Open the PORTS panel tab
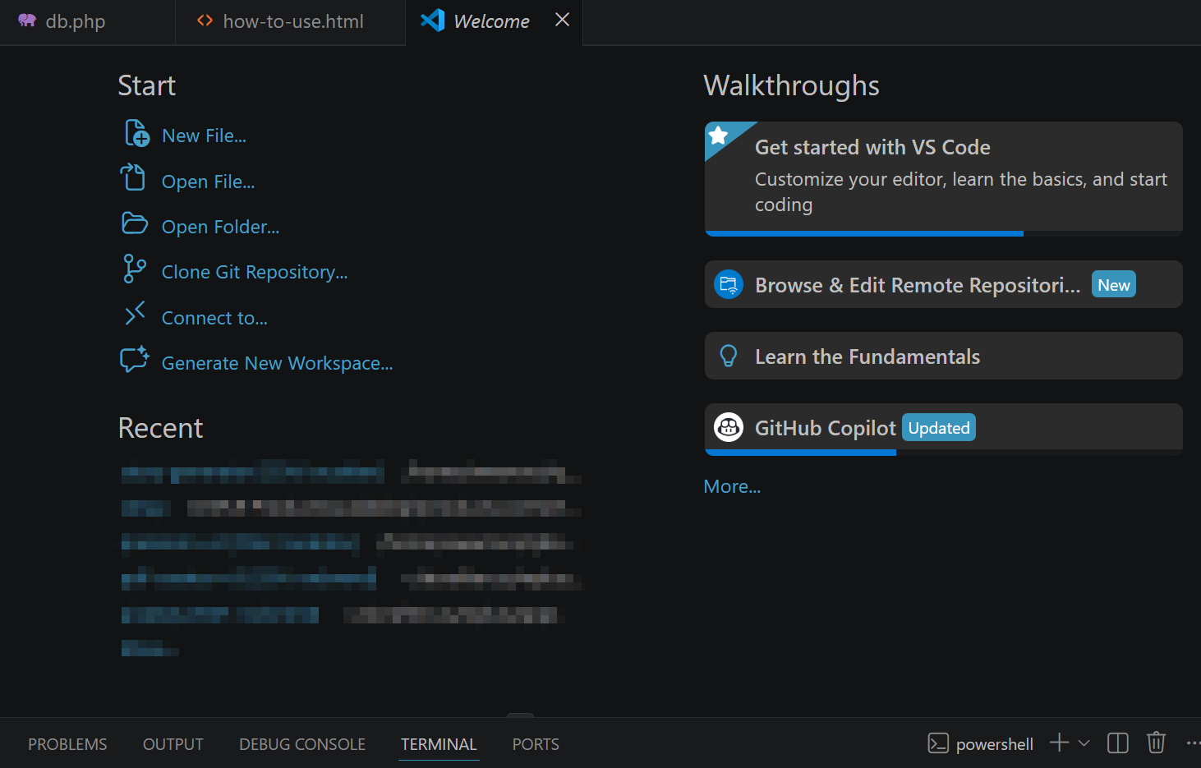The height and width of the screenshot is (768, 1201). 536,744
